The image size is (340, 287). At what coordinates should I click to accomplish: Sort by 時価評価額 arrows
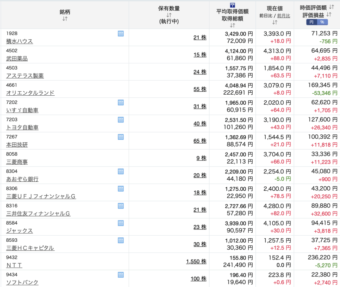331,7
